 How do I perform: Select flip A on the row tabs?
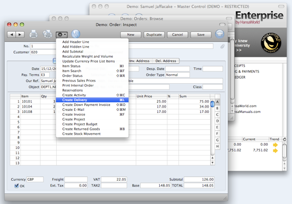[x=217, y=102]
